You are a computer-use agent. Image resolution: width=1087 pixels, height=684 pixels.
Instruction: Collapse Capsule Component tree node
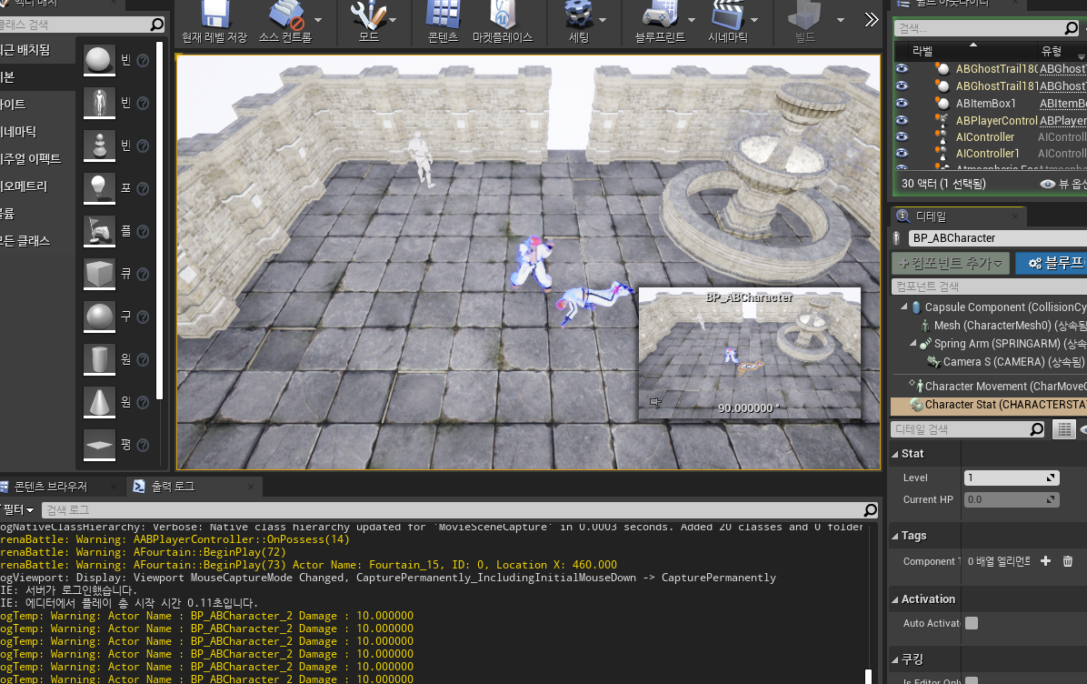(903, 307)
